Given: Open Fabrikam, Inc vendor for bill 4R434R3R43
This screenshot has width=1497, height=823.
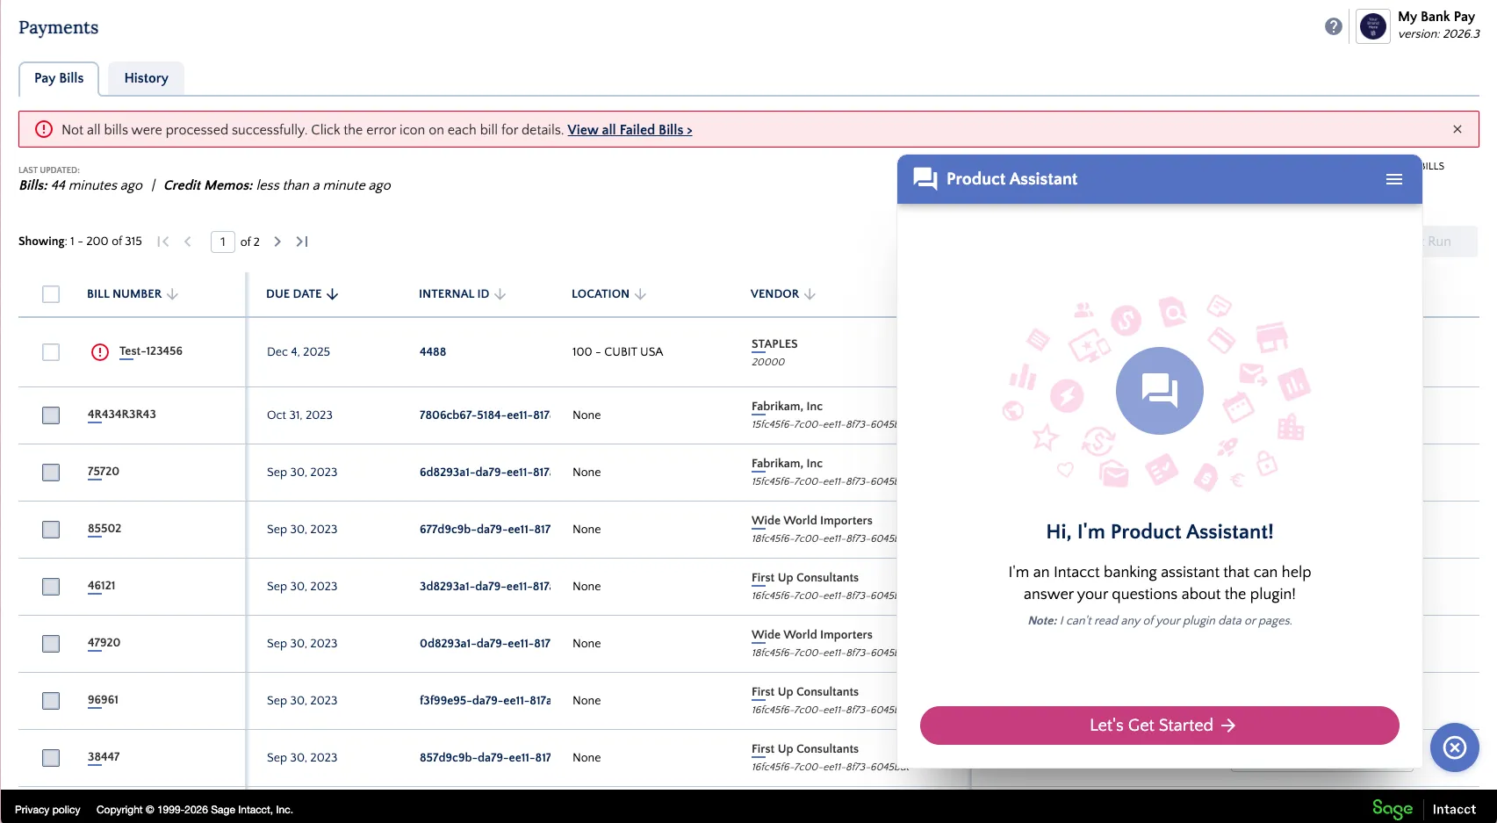Looking at the screenshot, I should click(x=787, y=407).
